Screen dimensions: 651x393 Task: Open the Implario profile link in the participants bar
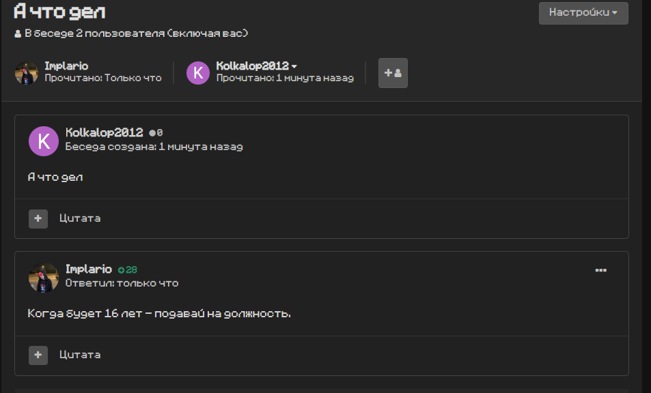click(x=66, y=66)
